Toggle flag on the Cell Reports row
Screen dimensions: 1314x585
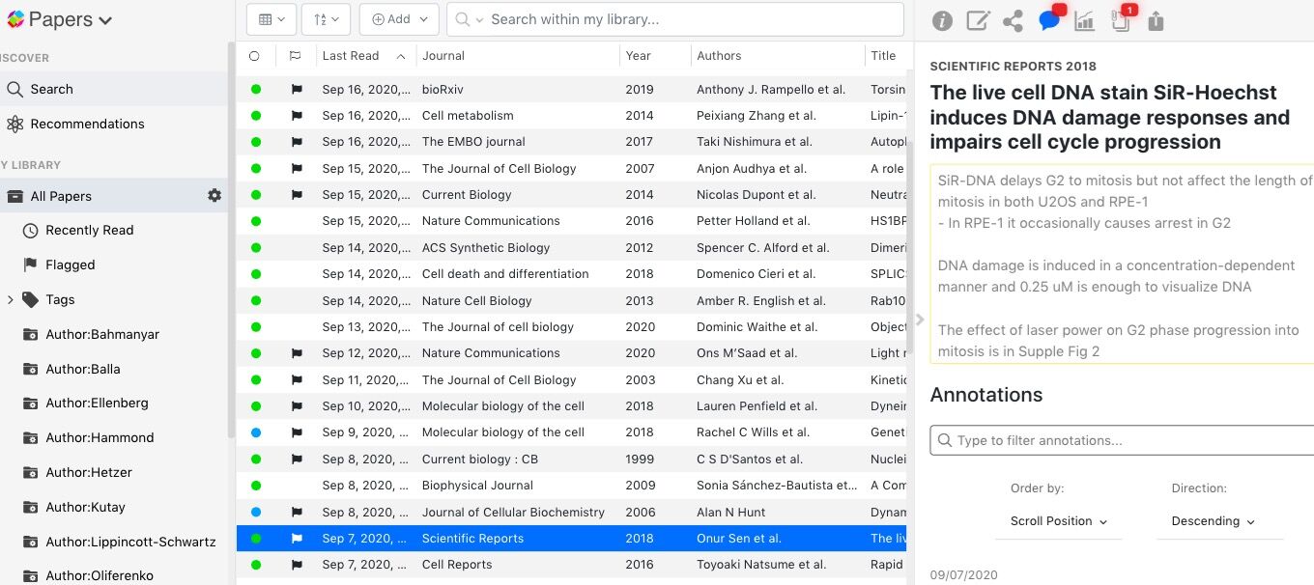pyautogui.click(x=297, y=565)
